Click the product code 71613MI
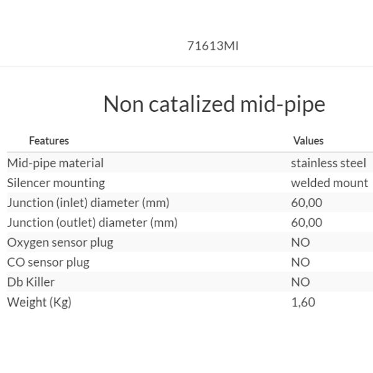This screenshot has height=373, width=373. coord(212,45)
